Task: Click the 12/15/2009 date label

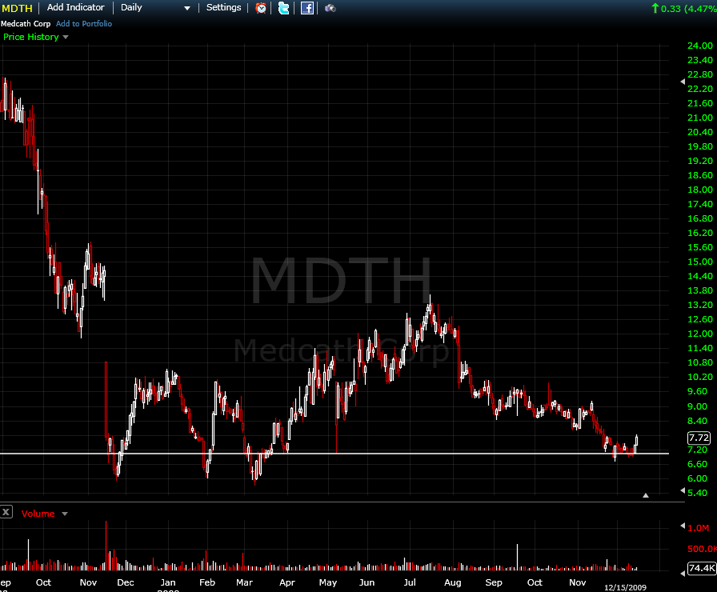Action: 625,587
